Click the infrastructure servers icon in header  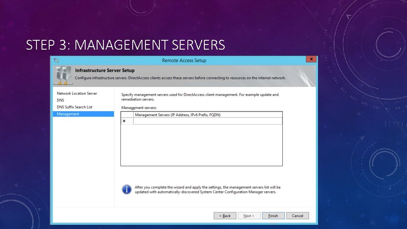(x=63, y=75)
